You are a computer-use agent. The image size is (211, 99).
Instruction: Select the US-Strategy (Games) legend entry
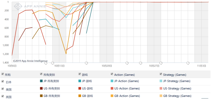tap(175, 88)
